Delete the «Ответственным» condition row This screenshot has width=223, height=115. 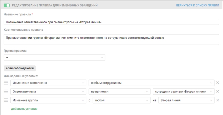(218, 91)
